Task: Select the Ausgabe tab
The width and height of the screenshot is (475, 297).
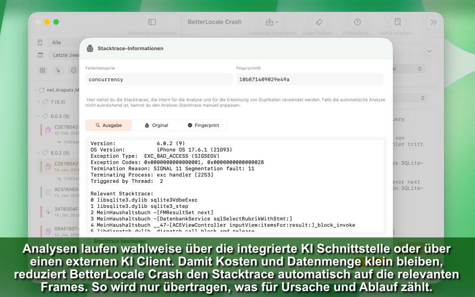Action: [x=109, y=125]
